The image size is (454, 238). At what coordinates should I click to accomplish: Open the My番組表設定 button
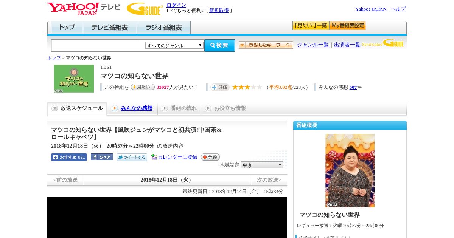348,26
